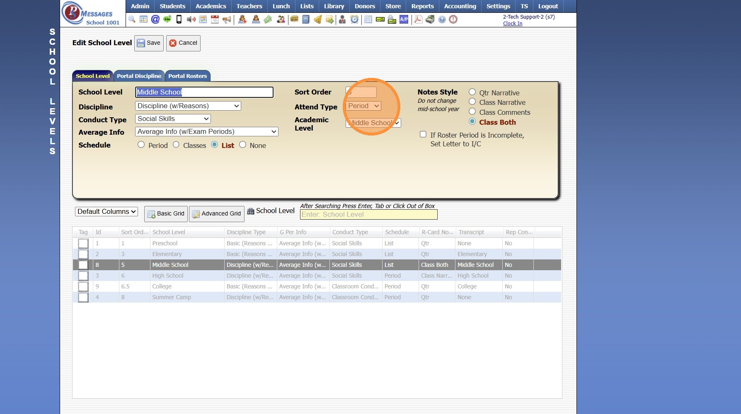Select the Class Comments notes style
741x414 pixels.
click(x=472, y=111)
